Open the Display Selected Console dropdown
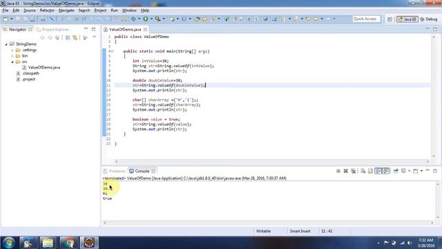 [x=409, y=171]
